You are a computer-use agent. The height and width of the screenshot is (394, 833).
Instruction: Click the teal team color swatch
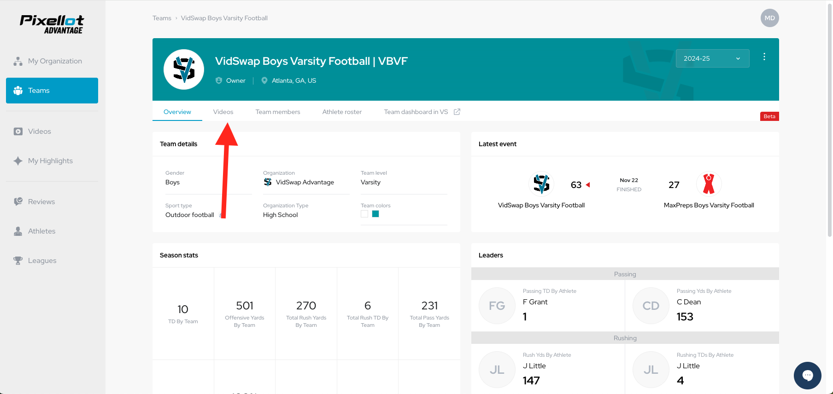point(375,214)
